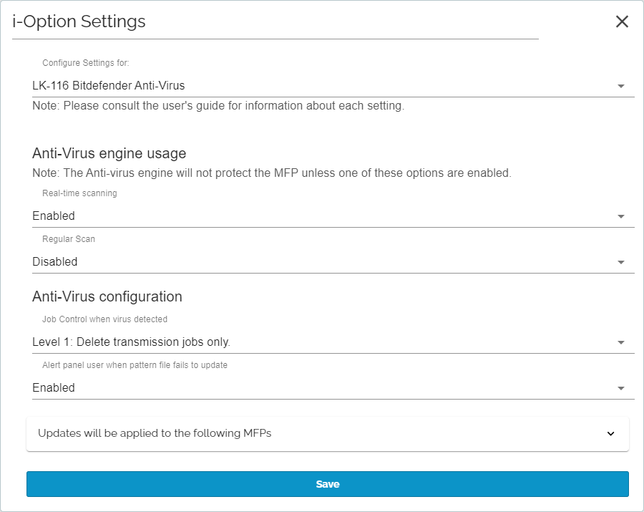This screenshot has height=512, width=644.
Task: Click the Real-time scanning dropdown arrow icon
Action: coord(621,216)
